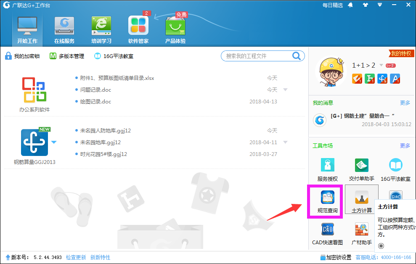
Task: Switch to 培训学习 tab
Action: point(101,30)
